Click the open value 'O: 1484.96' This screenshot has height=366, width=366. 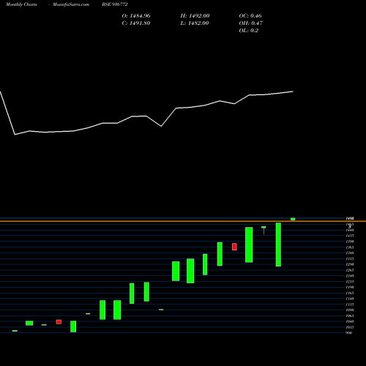point(136,16)
